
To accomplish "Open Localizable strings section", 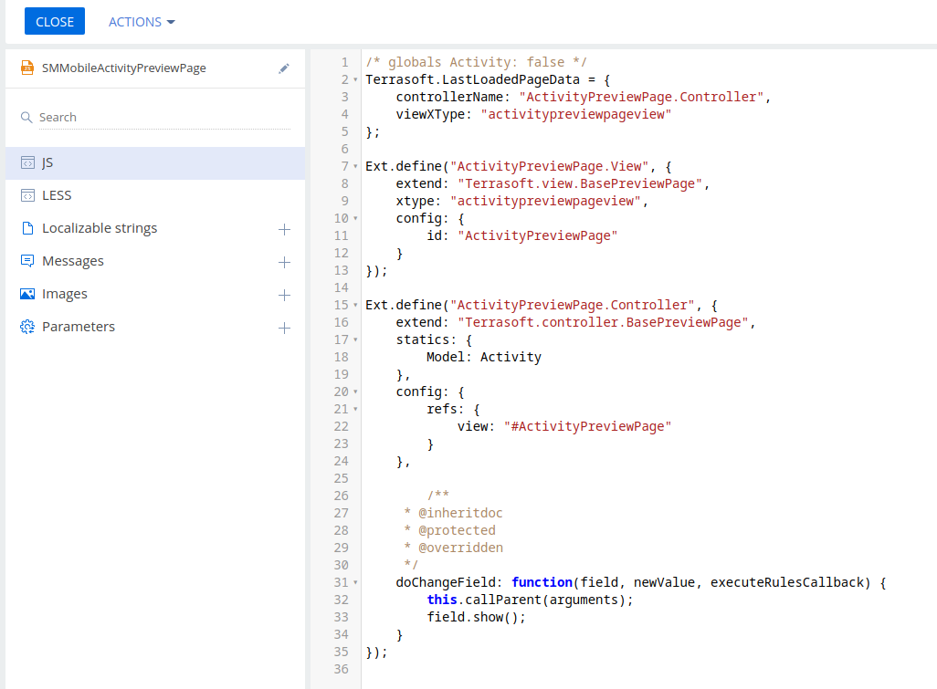I will click(100, 228).
